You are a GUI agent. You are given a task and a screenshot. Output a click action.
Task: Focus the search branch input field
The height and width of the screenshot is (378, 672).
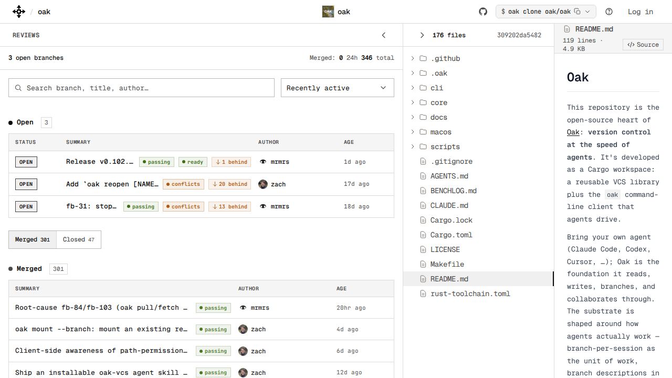point(141,88)
